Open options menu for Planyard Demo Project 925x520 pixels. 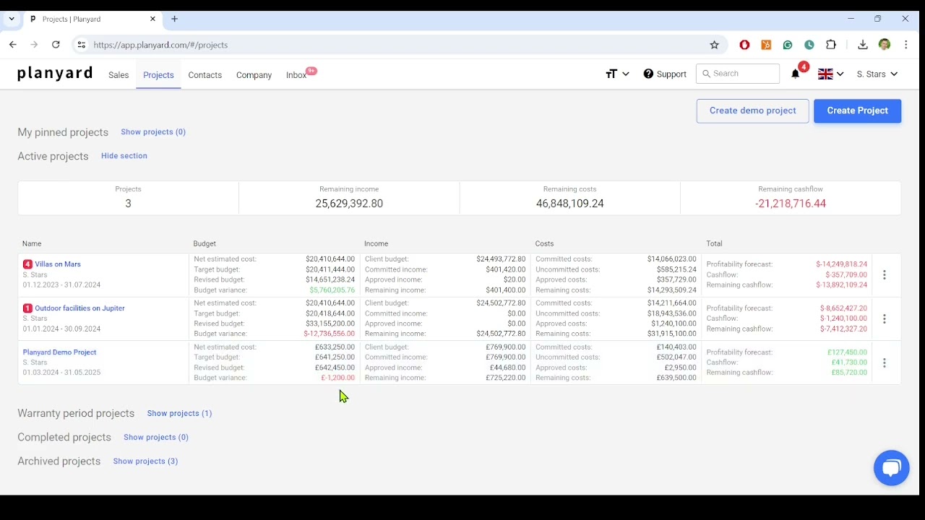[885, 363]
